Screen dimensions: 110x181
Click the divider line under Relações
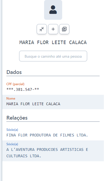click(53, 121)
